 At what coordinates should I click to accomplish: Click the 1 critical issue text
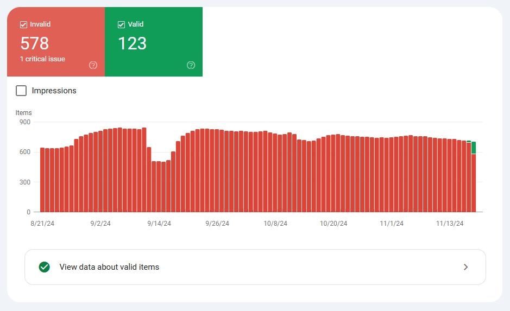[42, 59]
